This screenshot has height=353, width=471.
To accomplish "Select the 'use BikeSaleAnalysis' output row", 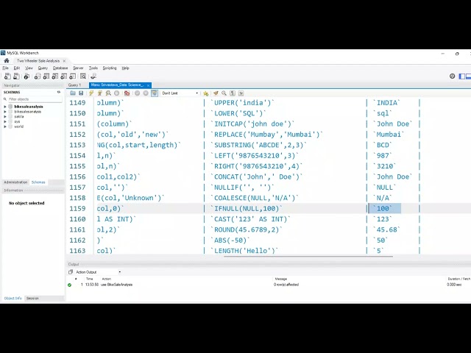I will (268, 285).
